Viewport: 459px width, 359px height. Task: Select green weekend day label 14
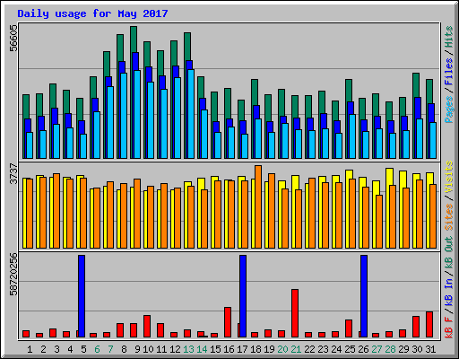(x=202, y=349)
